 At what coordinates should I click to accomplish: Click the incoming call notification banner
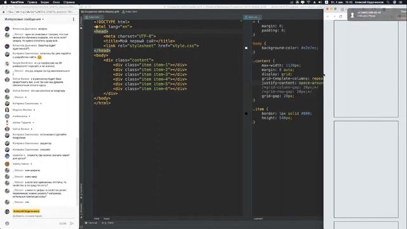[377, 14]
